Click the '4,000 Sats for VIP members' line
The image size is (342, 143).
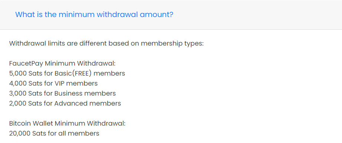click(53, 83)
